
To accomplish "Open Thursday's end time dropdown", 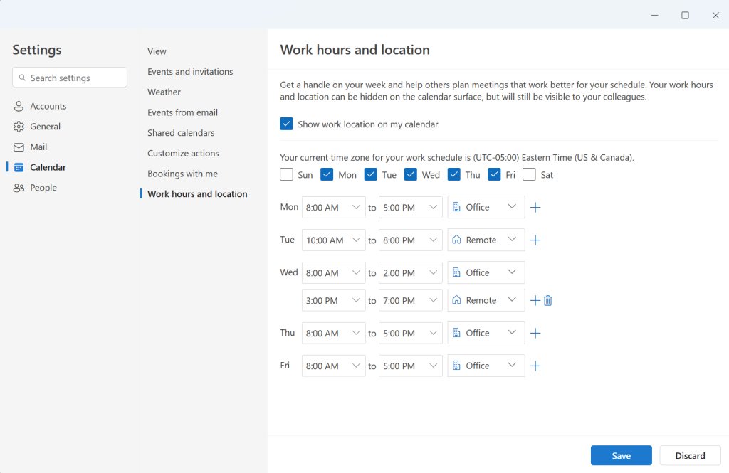I will [x=410, y=333].
